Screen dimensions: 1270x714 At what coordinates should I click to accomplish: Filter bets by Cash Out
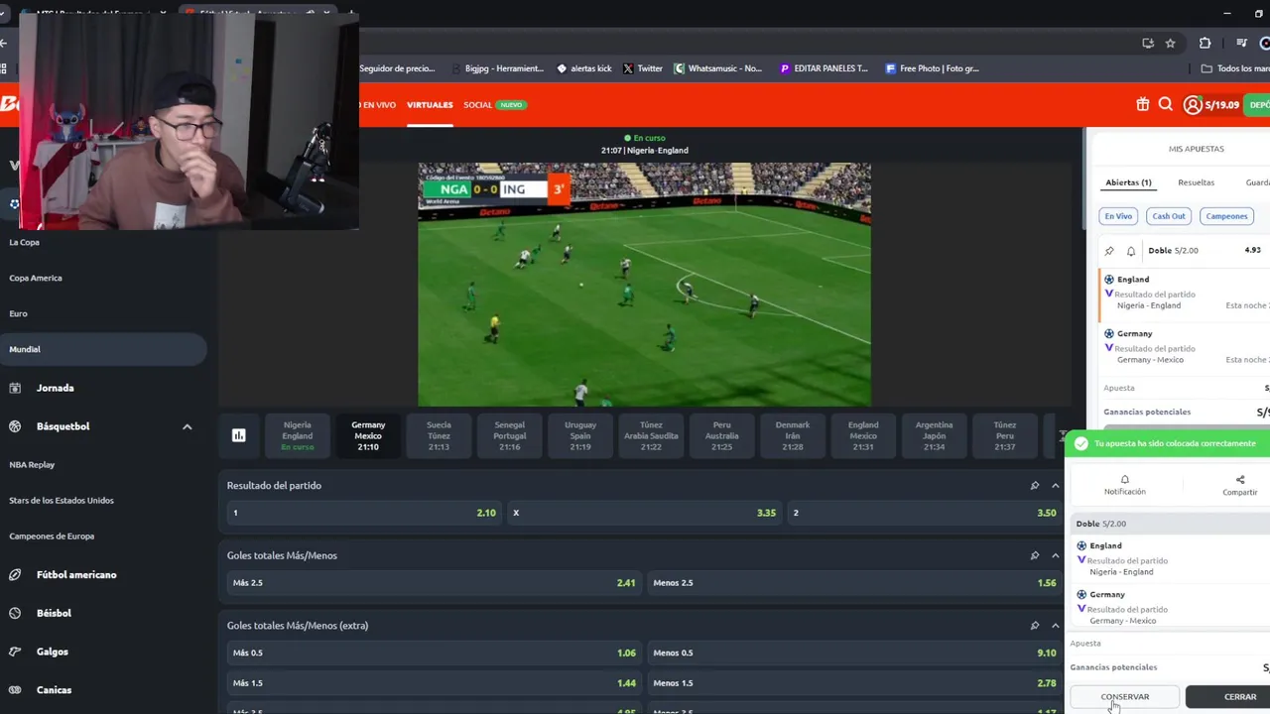[x=1169, y=216]
